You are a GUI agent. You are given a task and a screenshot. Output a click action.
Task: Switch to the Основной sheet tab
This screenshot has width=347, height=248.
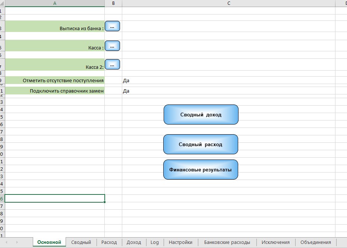pos(49,242)
